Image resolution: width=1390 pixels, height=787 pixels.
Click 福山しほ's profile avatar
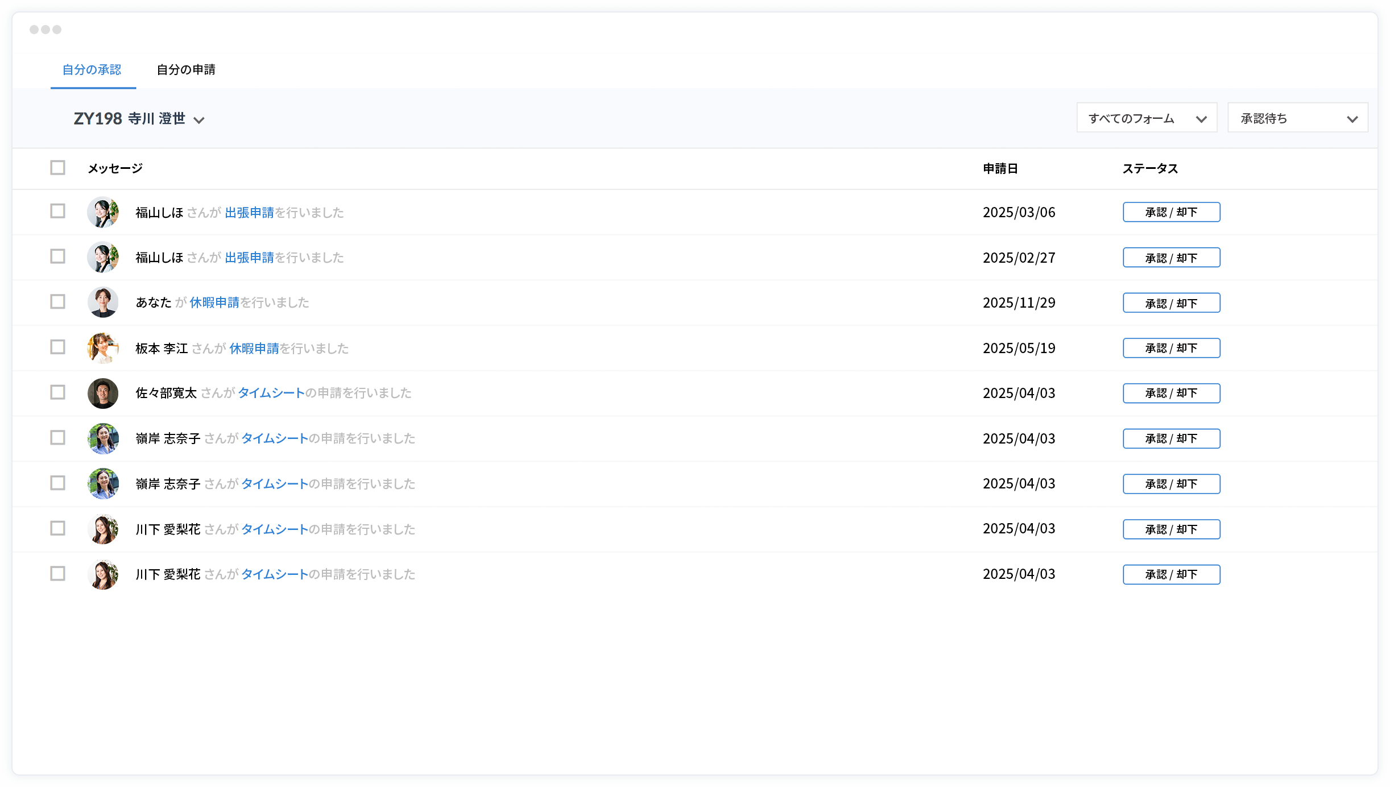103,212
